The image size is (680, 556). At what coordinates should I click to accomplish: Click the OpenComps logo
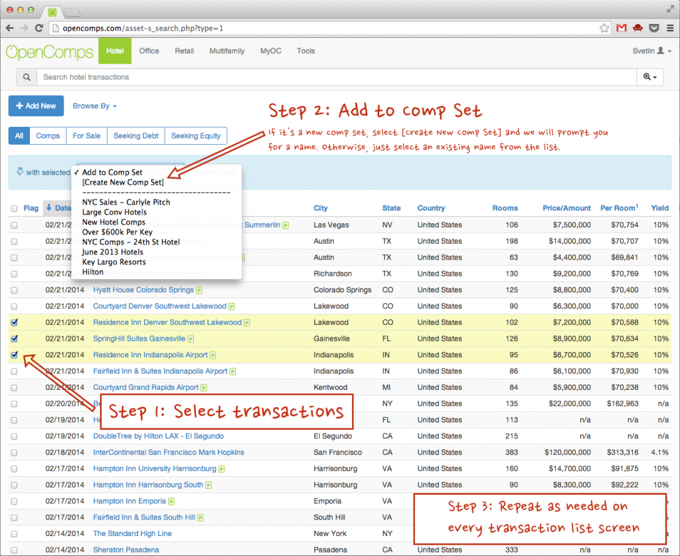49,52
